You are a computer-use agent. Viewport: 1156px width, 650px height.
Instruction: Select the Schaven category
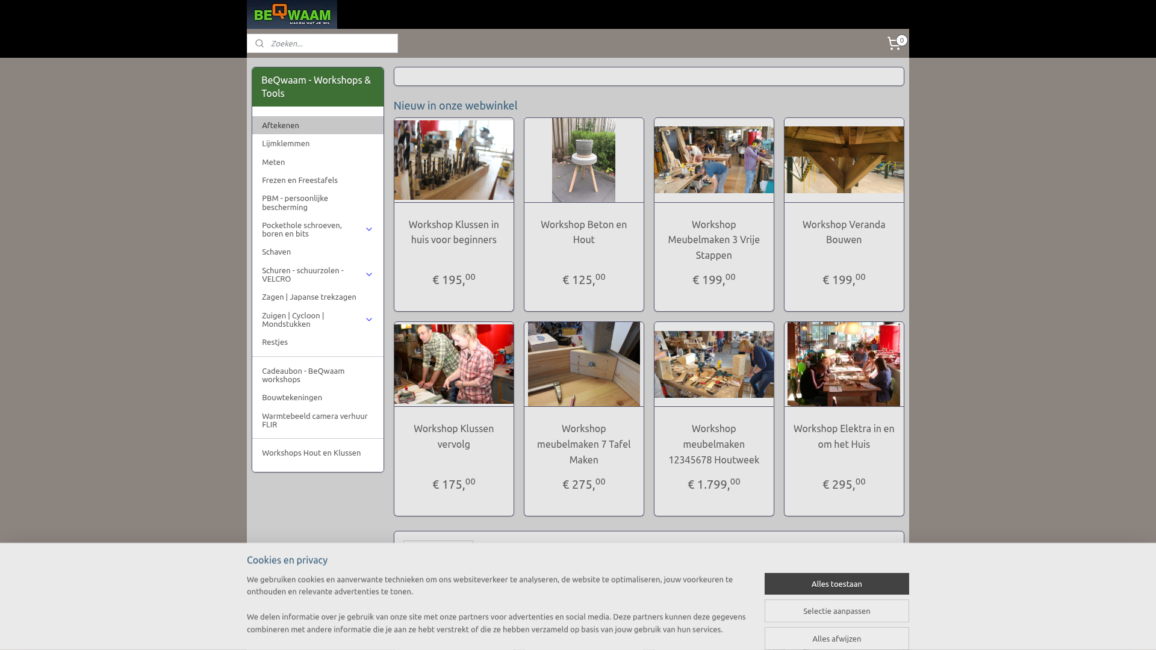coord(318,252)
